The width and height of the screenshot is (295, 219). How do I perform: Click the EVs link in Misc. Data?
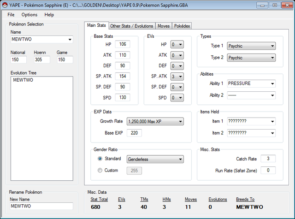tap(122, 200)
